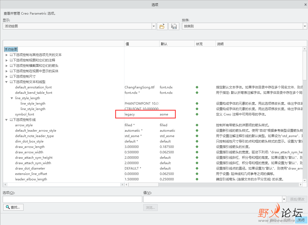This screenshot has height=225, width=308.
Task: Click the status dot for default_annotation_font
Action: [197, 87]
